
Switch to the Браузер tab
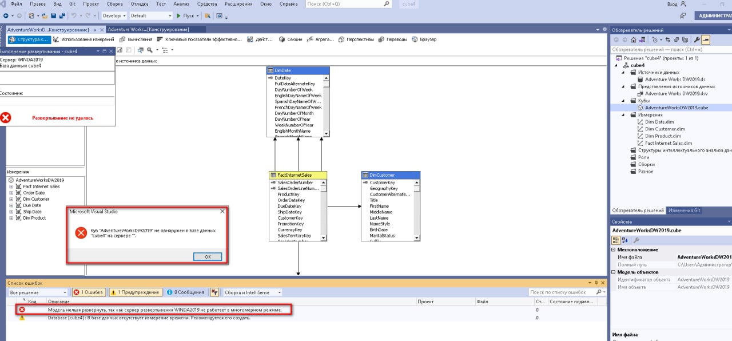tap(424, 39)
